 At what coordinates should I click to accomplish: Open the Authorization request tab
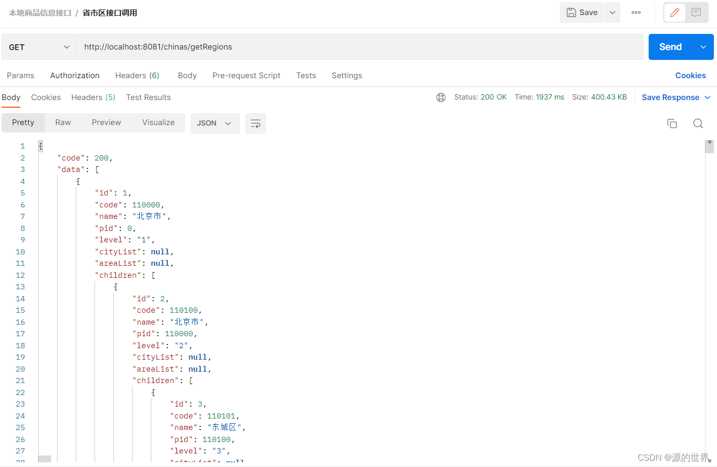pos(75,76)
